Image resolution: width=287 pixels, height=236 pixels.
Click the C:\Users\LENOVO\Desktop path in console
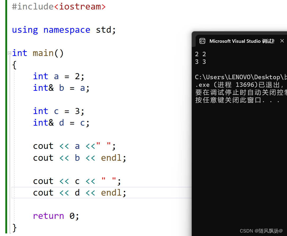(x=241, y=77)
